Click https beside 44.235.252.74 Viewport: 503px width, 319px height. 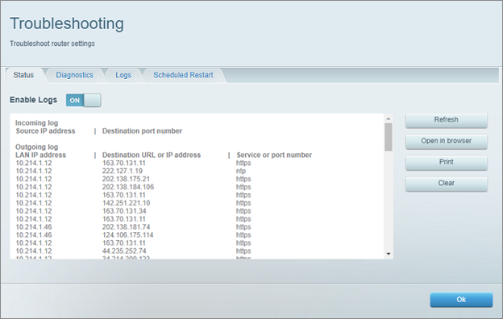point(243,251)
